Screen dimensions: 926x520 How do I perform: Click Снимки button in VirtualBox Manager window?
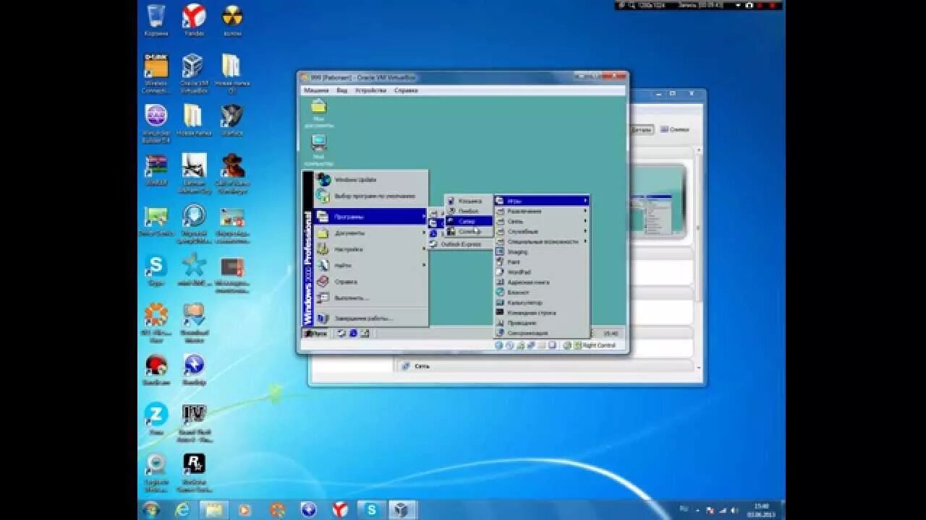coord(674,130)
